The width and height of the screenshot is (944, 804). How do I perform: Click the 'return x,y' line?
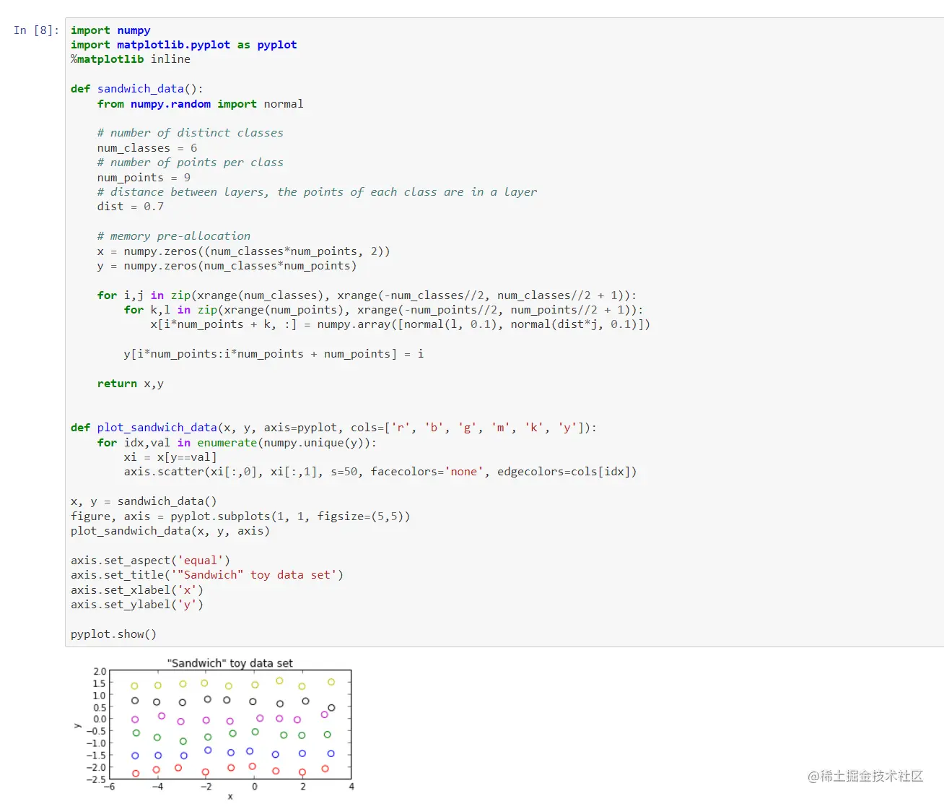(131, 384)
